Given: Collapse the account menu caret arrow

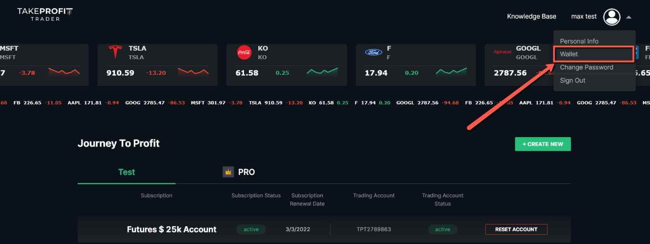Looking at the screenshot, I should (629, 17).
